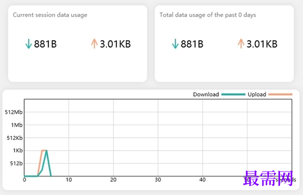Click the current session upload arrow icon
This screenshot has height=195, width=303.
coord(94,44)
